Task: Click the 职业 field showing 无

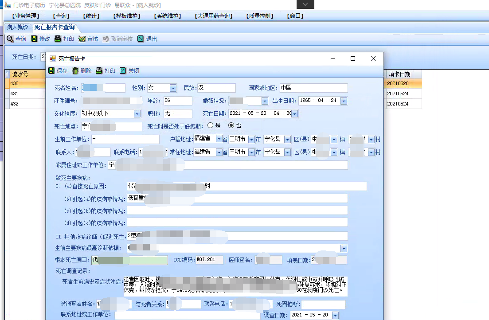Action: click(x=178, y=113)
